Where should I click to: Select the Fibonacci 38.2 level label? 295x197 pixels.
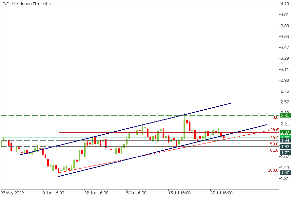(x=274, y=138)
